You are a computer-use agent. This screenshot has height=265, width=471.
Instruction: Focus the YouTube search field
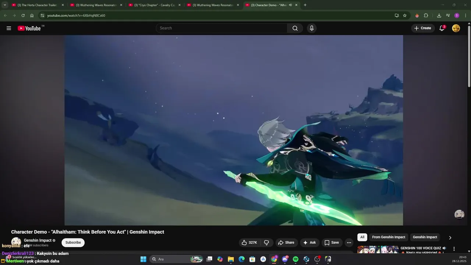[222, 28]
